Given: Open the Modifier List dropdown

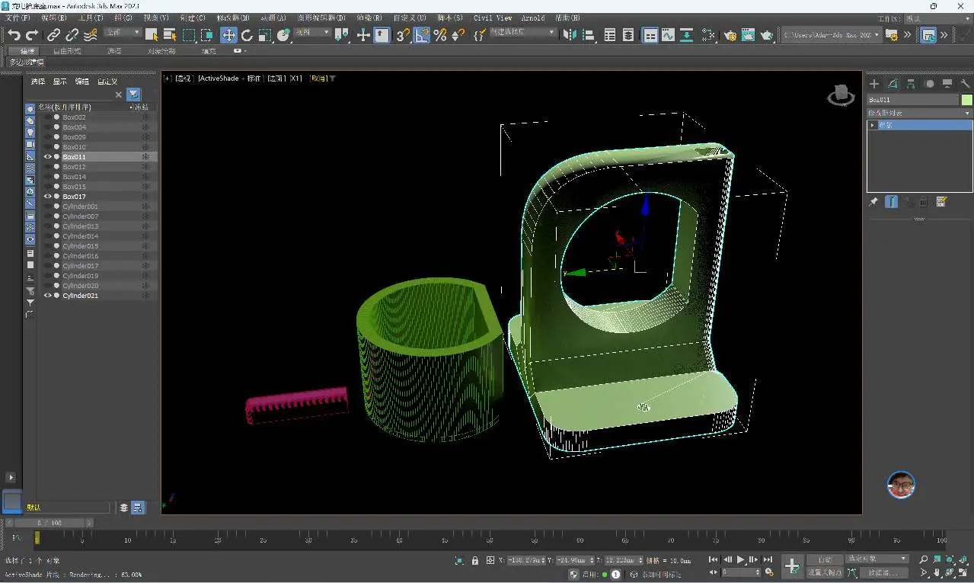Looking at the screenshot, I should coord(920,113).
